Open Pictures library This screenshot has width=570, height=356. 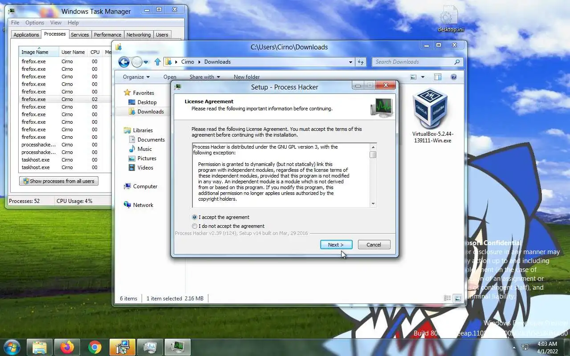[142, 158]
